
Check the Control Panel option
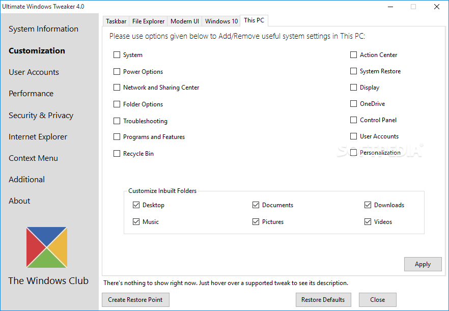tap(354, 120)
